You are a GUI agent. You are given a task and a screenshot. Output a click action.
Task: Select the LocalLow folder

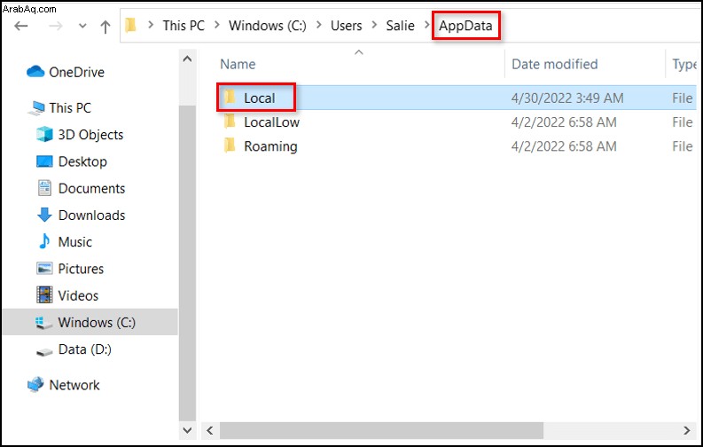point(271,122)
